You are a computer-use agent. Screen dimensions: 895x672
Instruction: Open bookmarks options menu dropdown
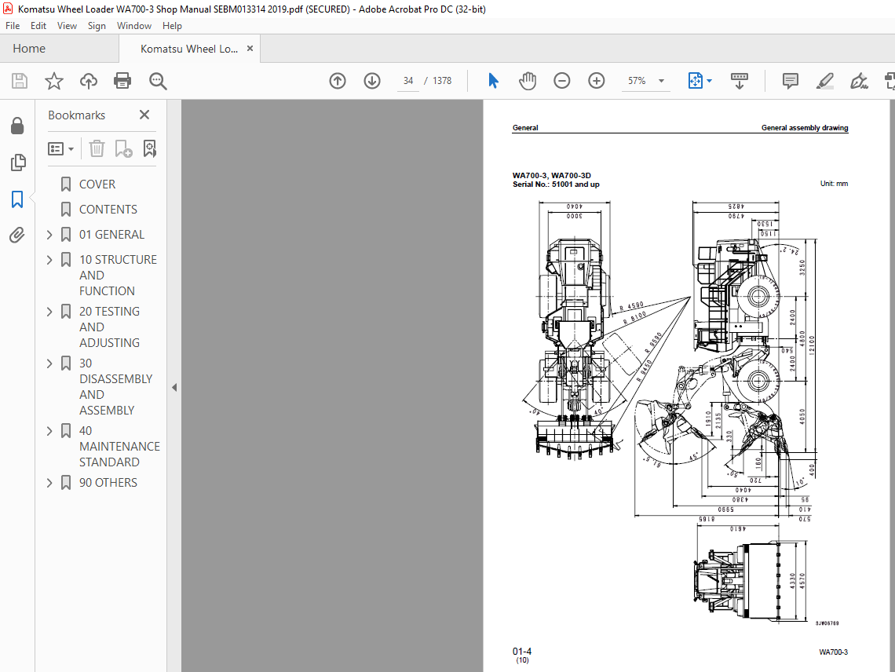point(61,149)
